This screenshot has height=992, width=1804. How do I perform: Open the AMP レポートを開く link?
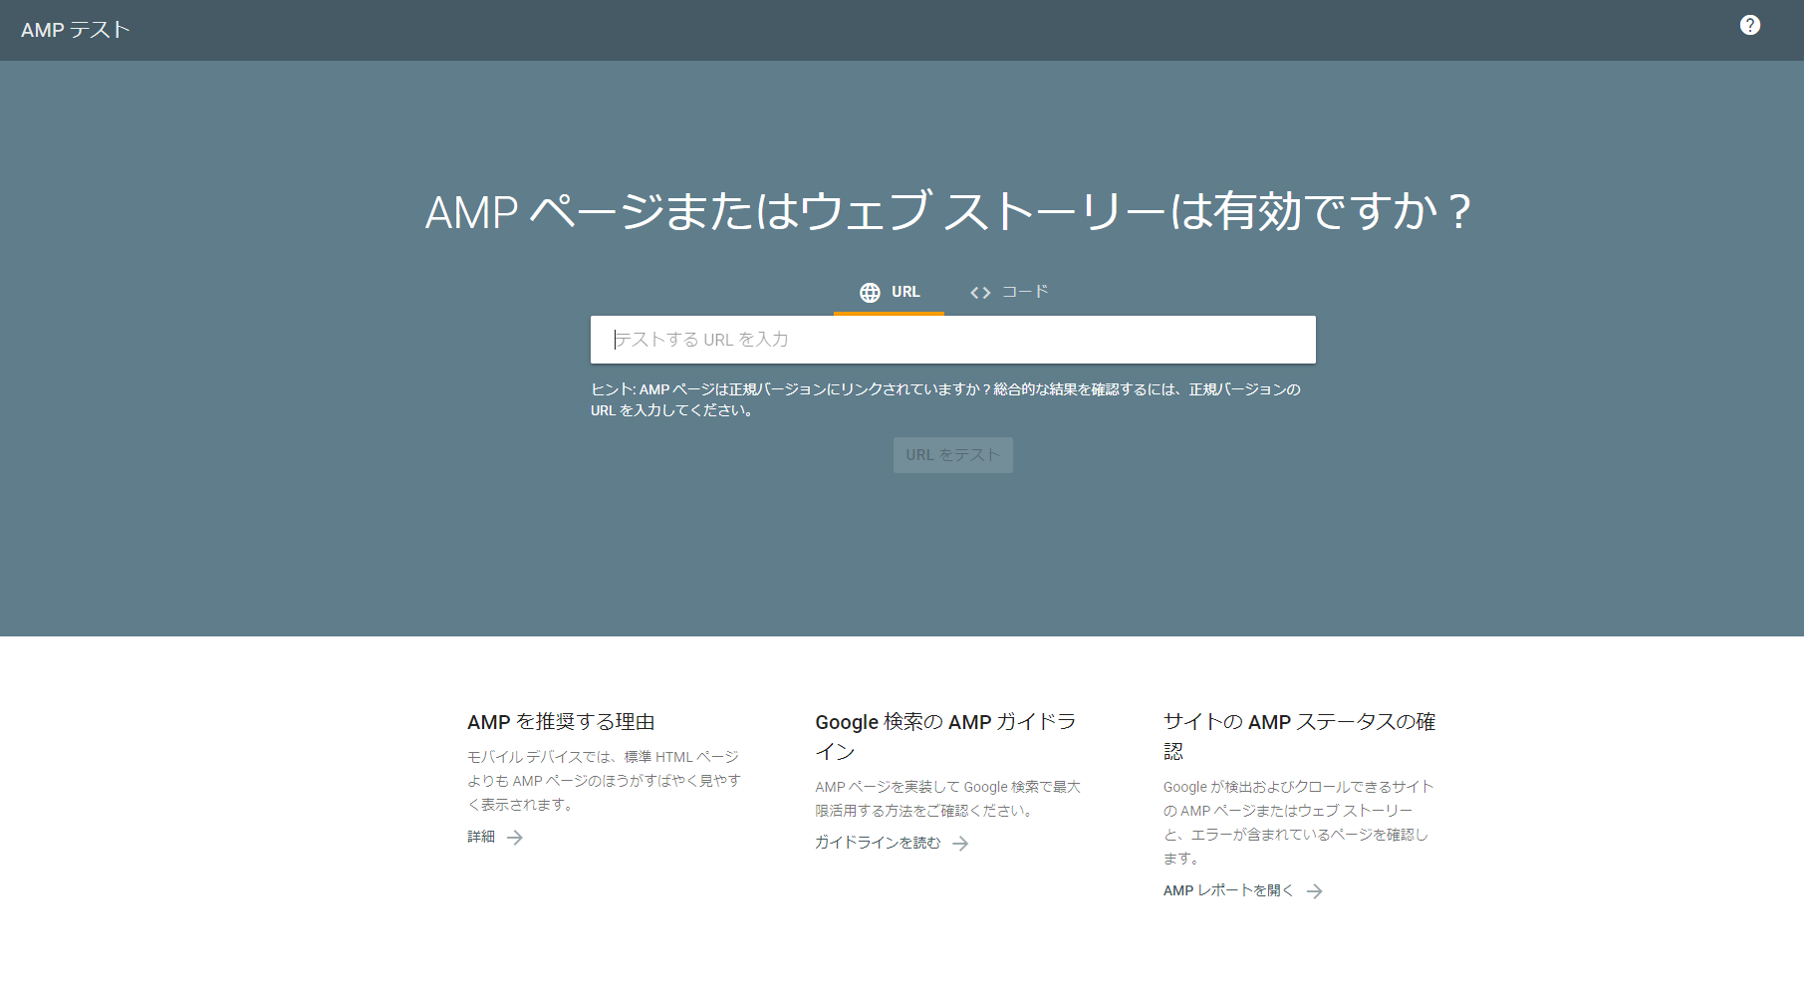1228,890
